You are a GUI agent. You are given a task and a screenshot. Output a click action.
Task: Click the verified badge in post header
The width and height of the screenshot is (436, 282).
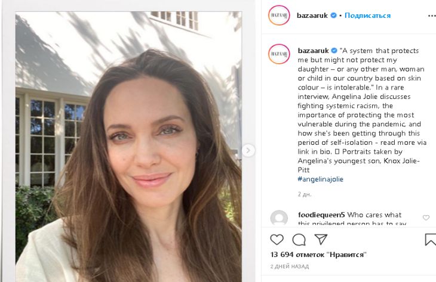point(334,16)
